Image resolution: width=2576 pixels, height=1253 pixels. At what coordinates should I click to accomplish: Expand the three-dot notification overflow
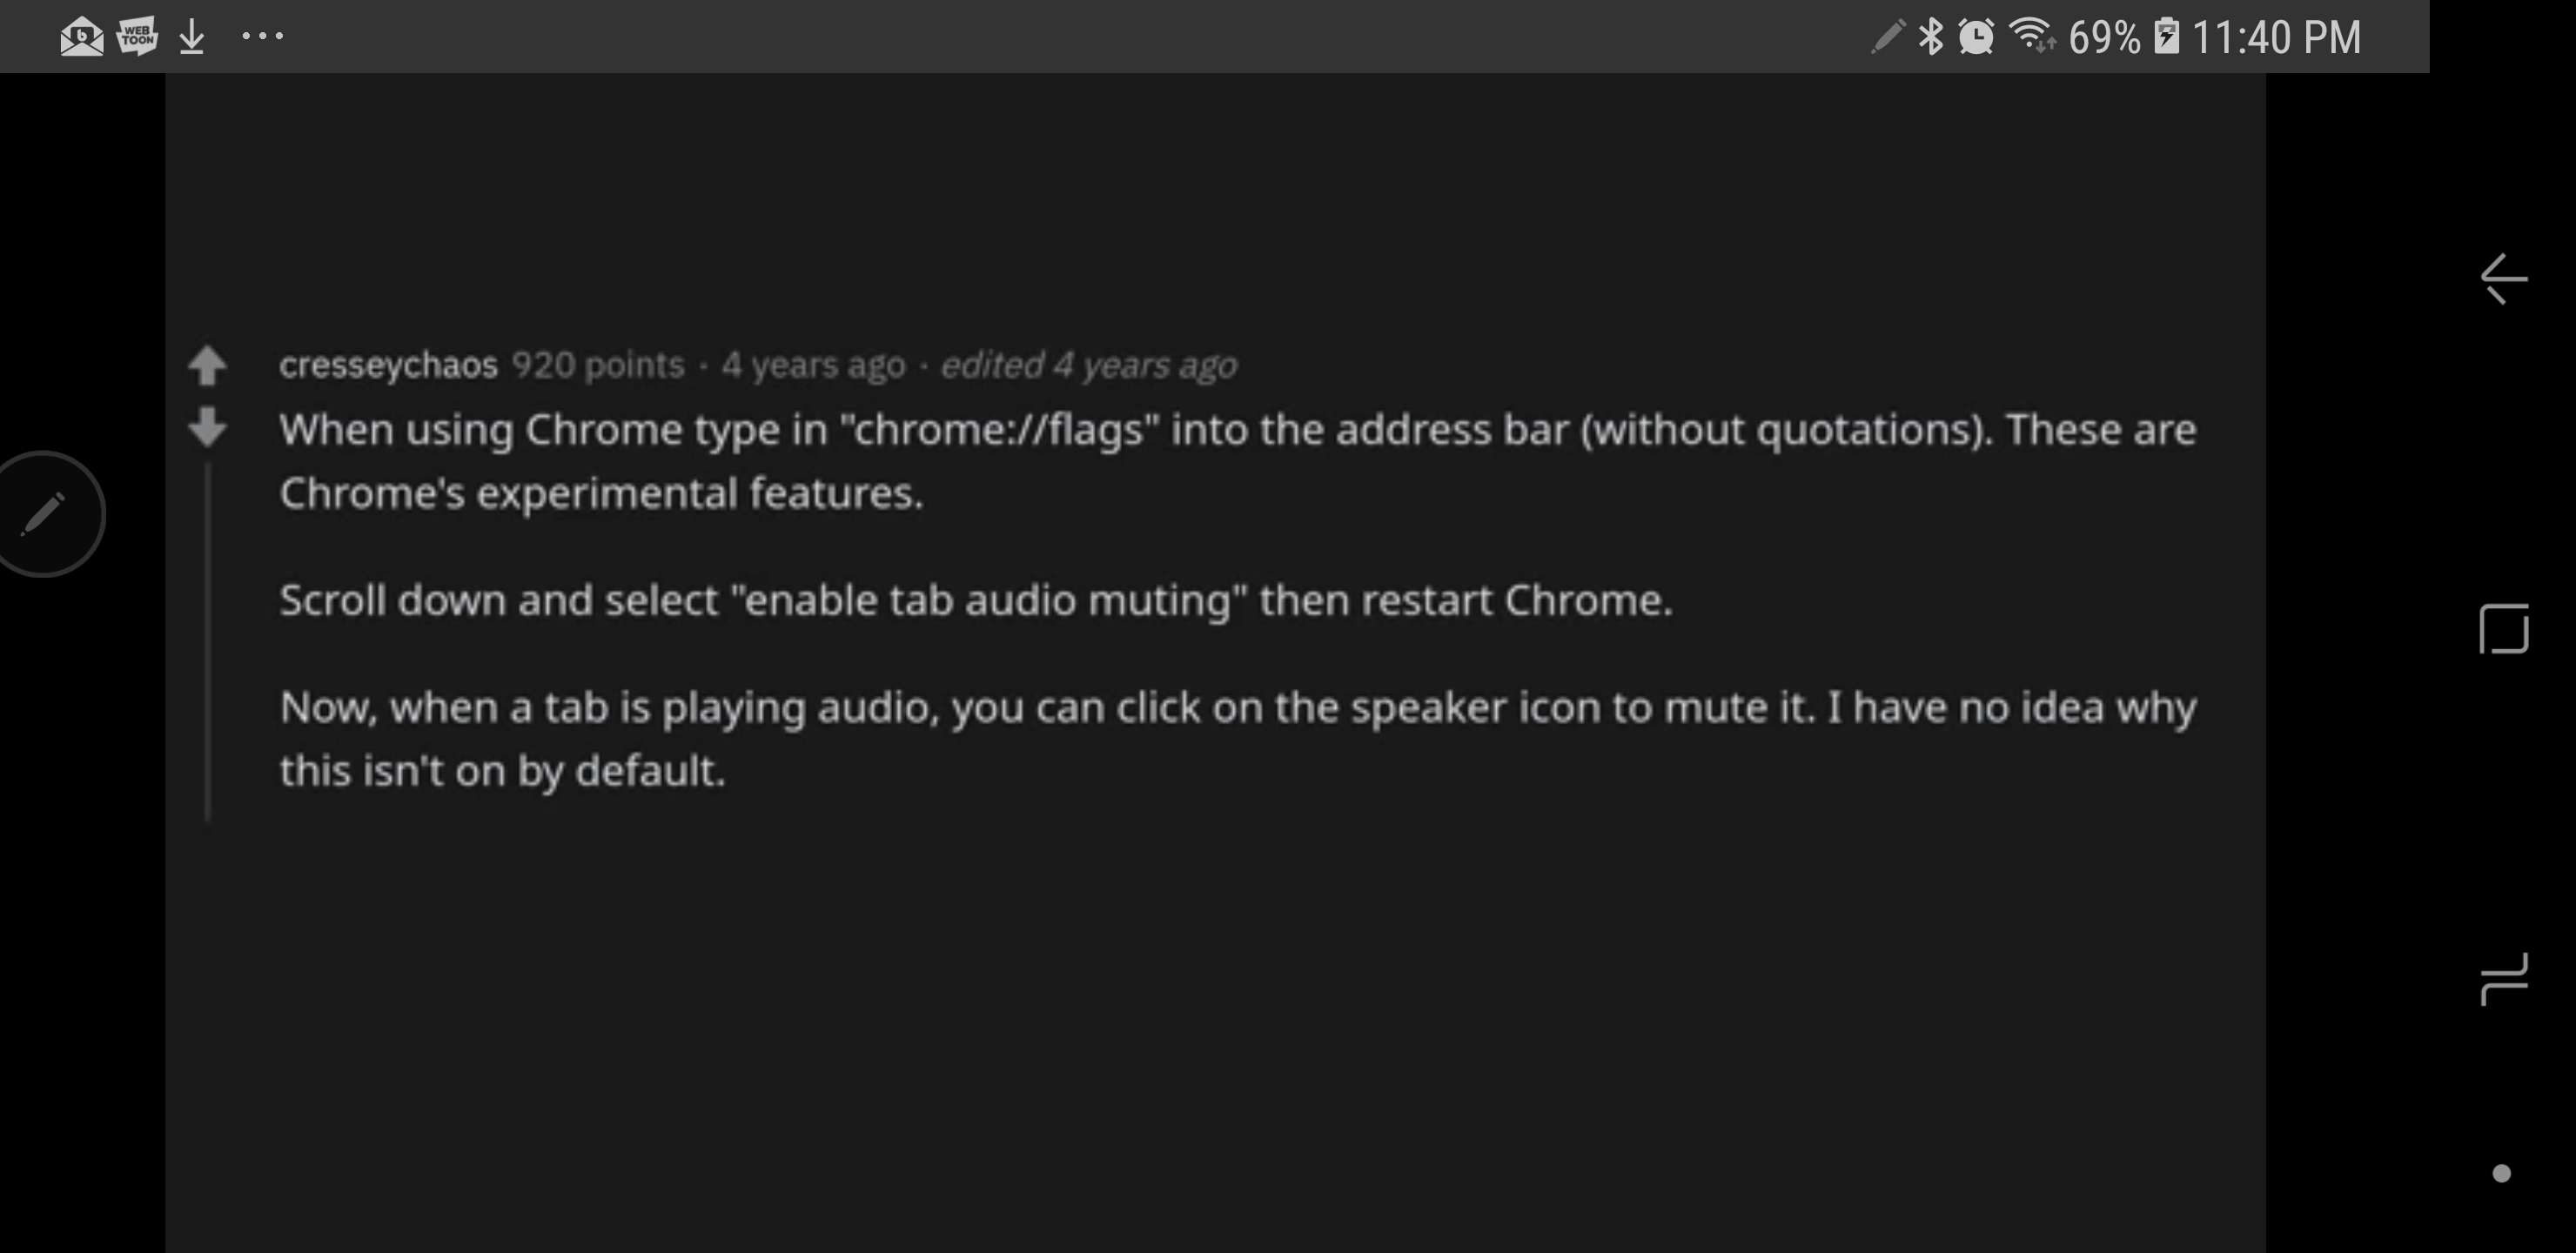pos(263,37)
